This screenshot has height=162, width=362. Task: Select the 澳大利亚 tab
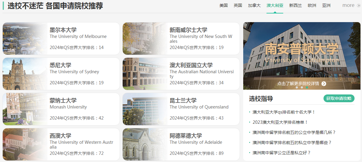275,5
